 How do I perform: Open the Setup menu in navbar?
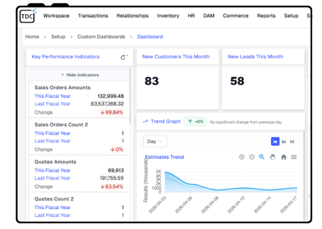tap(291, 16)
